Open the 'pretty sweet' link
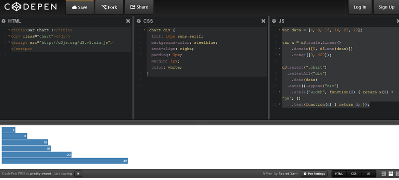This screenshot has width=399, height=180. click(x=41, y=174)
